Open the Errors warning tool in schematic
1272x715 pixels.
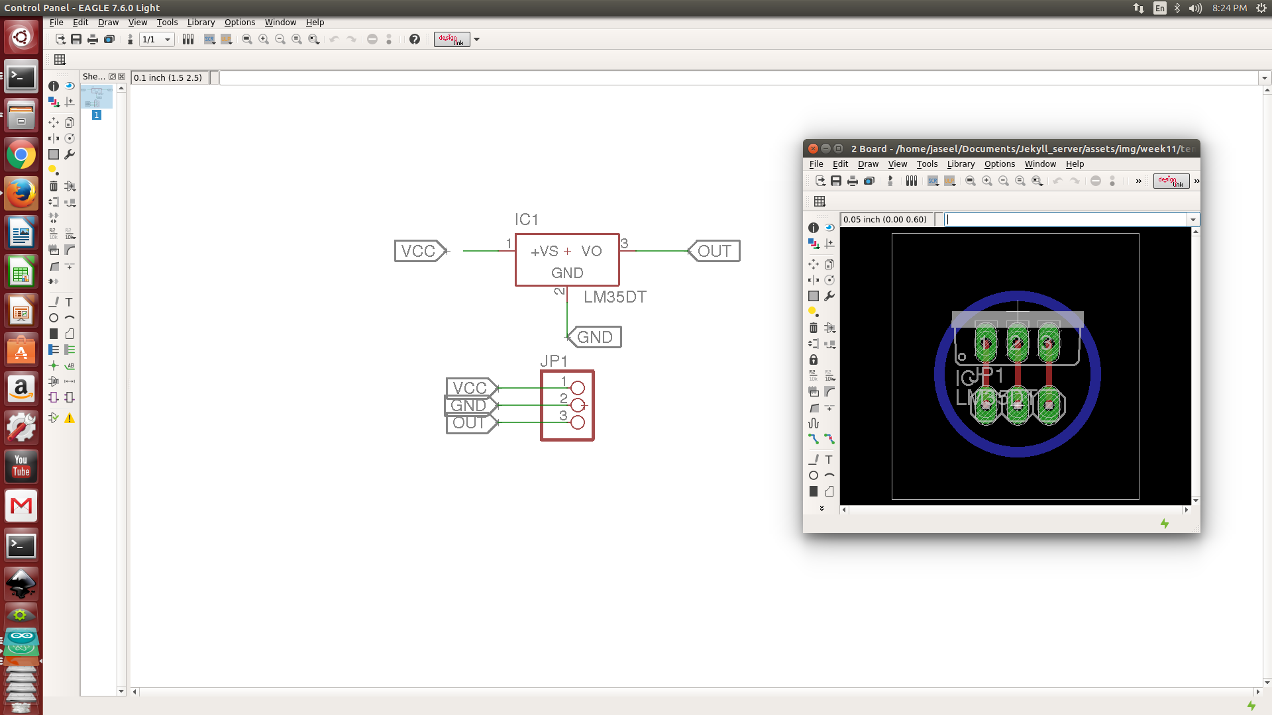tap(70, 418)
